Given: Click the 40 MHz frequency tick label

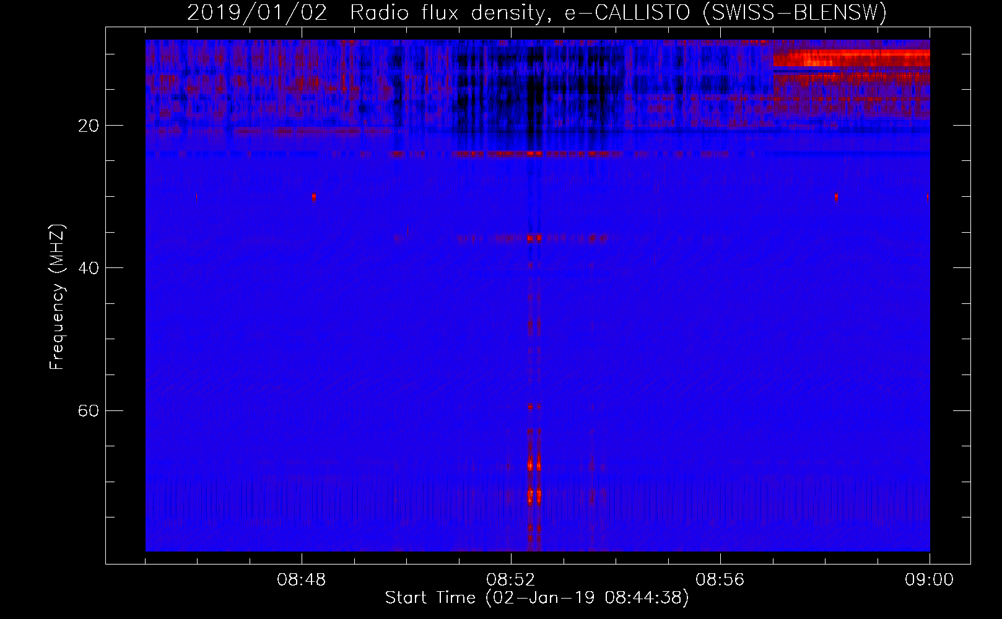Looking at the screenshot, I should click(89, 268).
